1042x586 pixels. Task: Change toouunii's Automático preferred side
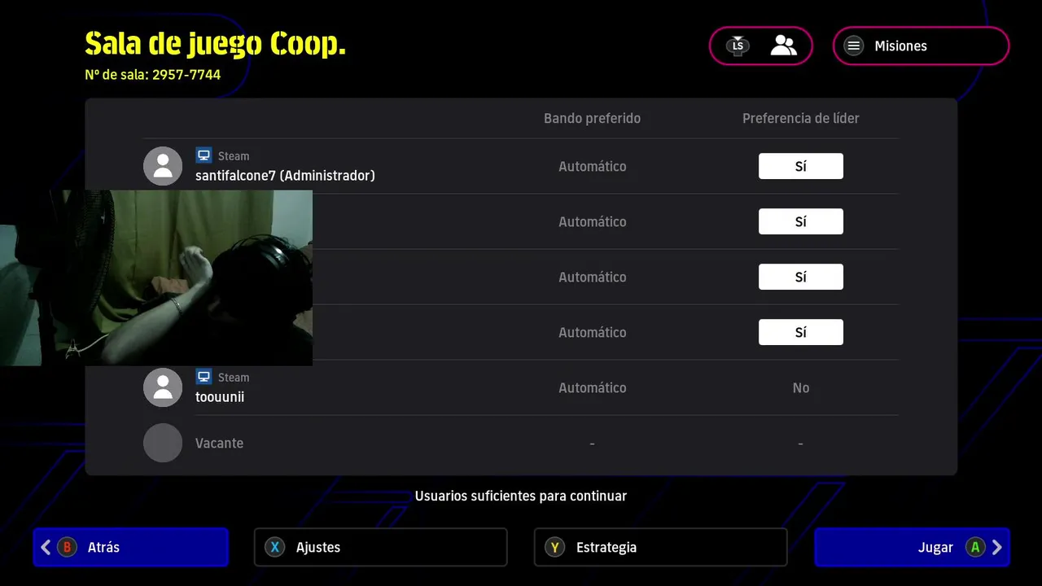pyautogui.click(x=593, y=387)
